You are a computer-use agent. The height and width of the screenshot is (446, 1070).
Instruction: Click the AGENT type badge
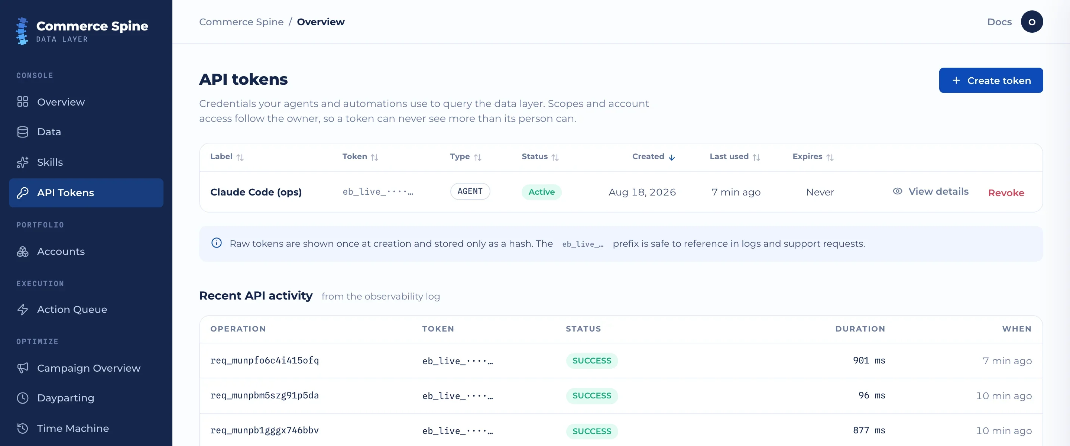pyautogui.click(x=470, y=191)
